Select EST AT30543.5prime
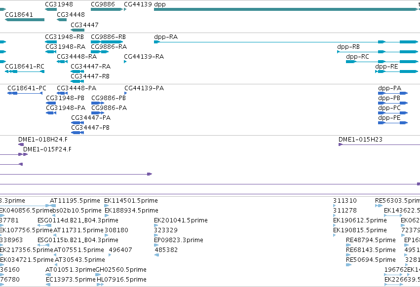420x287 pixels. 56,265
